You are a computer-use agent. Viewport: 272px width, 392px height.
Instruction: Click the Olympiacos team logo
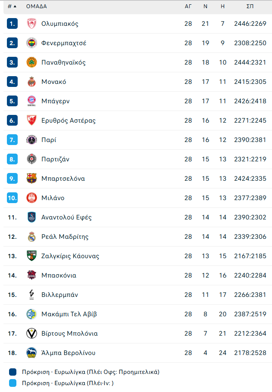pos(31,24)
